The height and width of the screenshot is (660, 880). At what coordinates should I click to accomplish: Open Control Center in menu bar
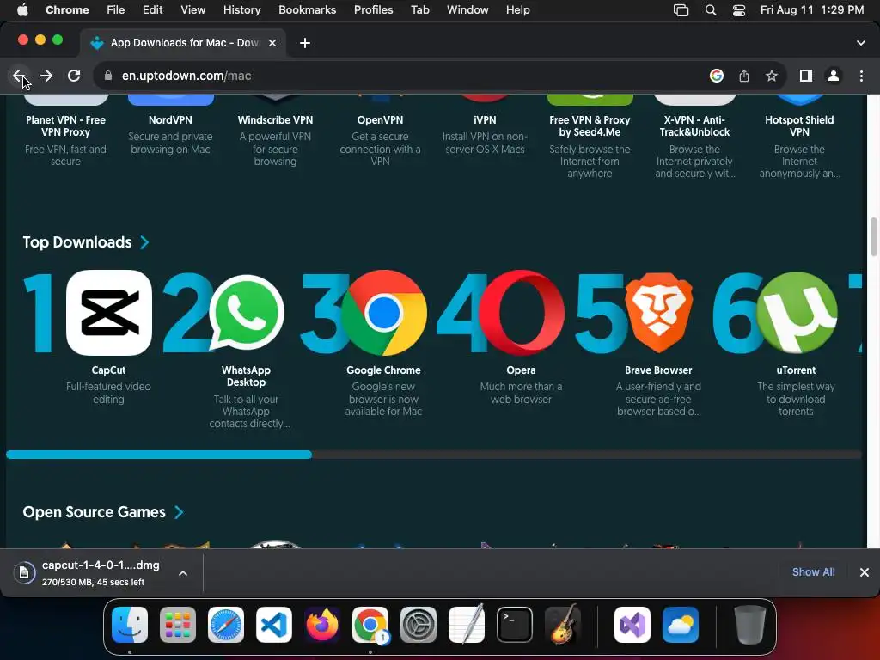739,10
